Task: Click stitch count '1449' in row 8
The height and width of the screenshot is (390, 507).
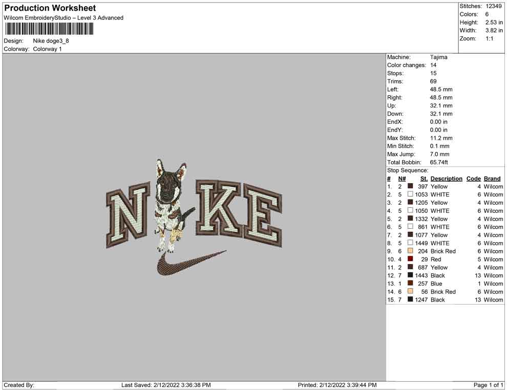Action: point(421,243)
